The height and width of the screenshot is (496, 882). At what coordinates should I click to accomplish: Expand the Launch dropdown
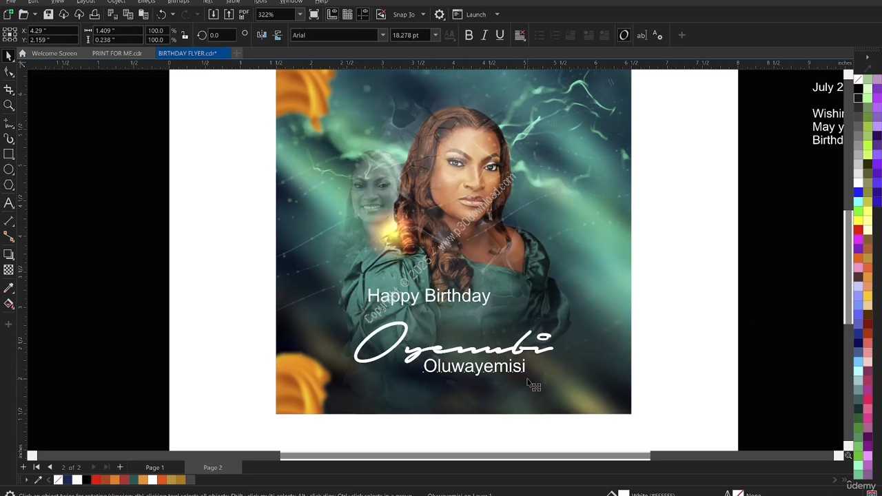coord(497,14)
